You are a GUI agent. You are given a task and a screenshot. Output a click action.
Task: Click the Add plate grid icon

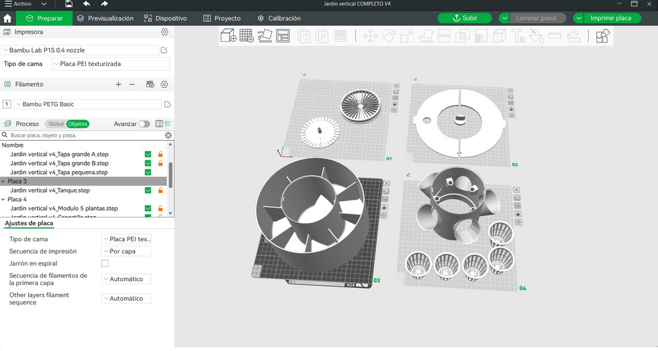pyautogui.click(x=247, y=35)
